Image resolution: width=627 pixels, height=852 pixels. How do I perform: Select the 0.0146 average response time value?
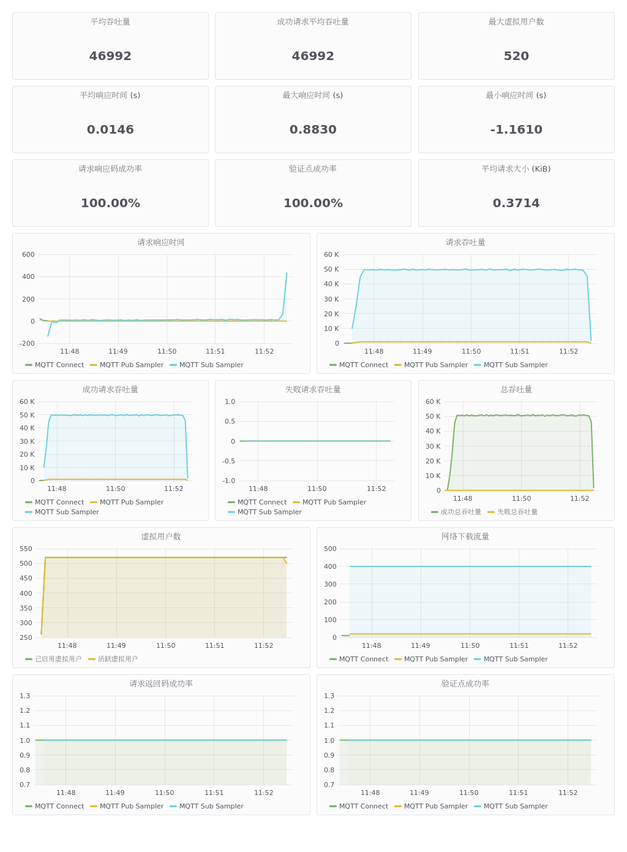[x=110, y=129]
